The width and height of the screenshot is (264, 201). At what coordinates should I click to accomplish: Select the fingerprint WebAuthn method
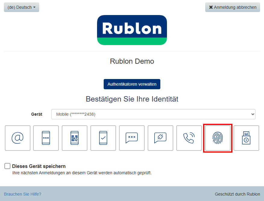(x=218, y=138)
